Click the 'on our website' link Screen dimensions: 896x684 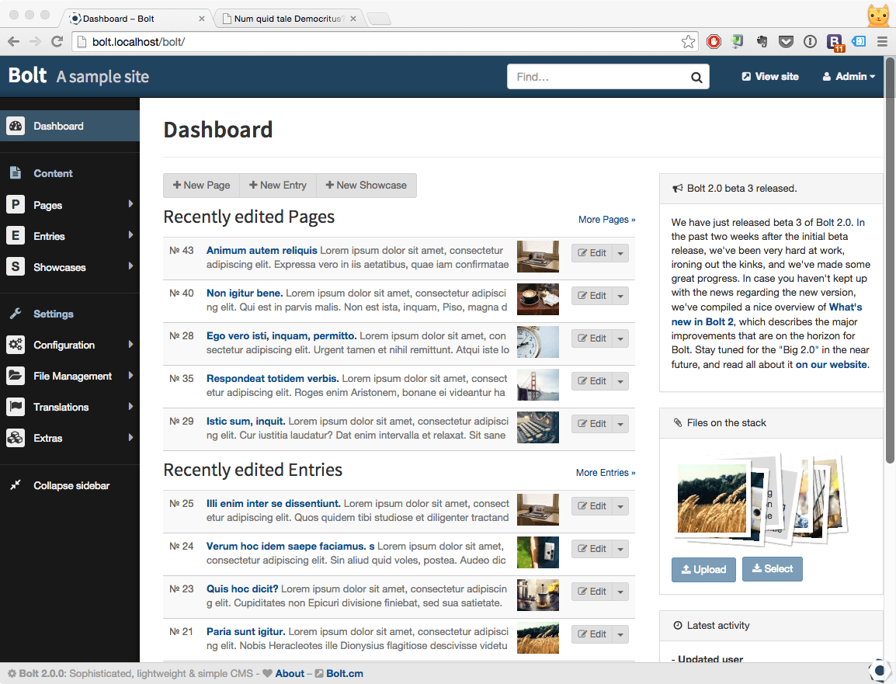click(x=832, y=365)
